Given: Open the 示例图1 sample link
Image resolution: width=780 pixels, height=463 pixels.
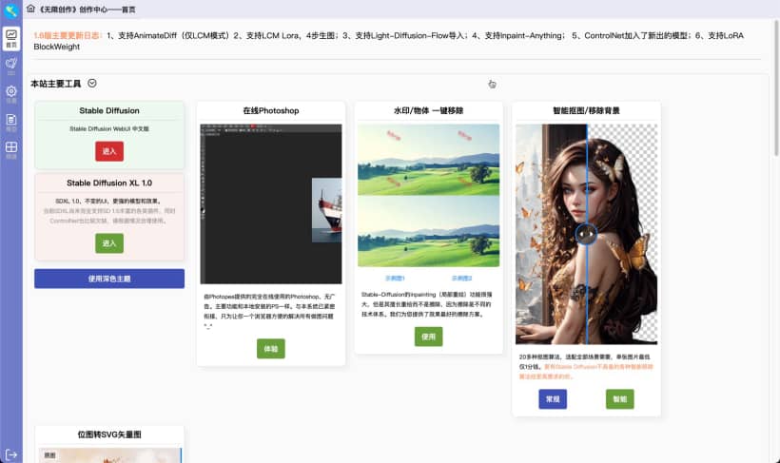Looking at the screenshot, I should point(395,278).
